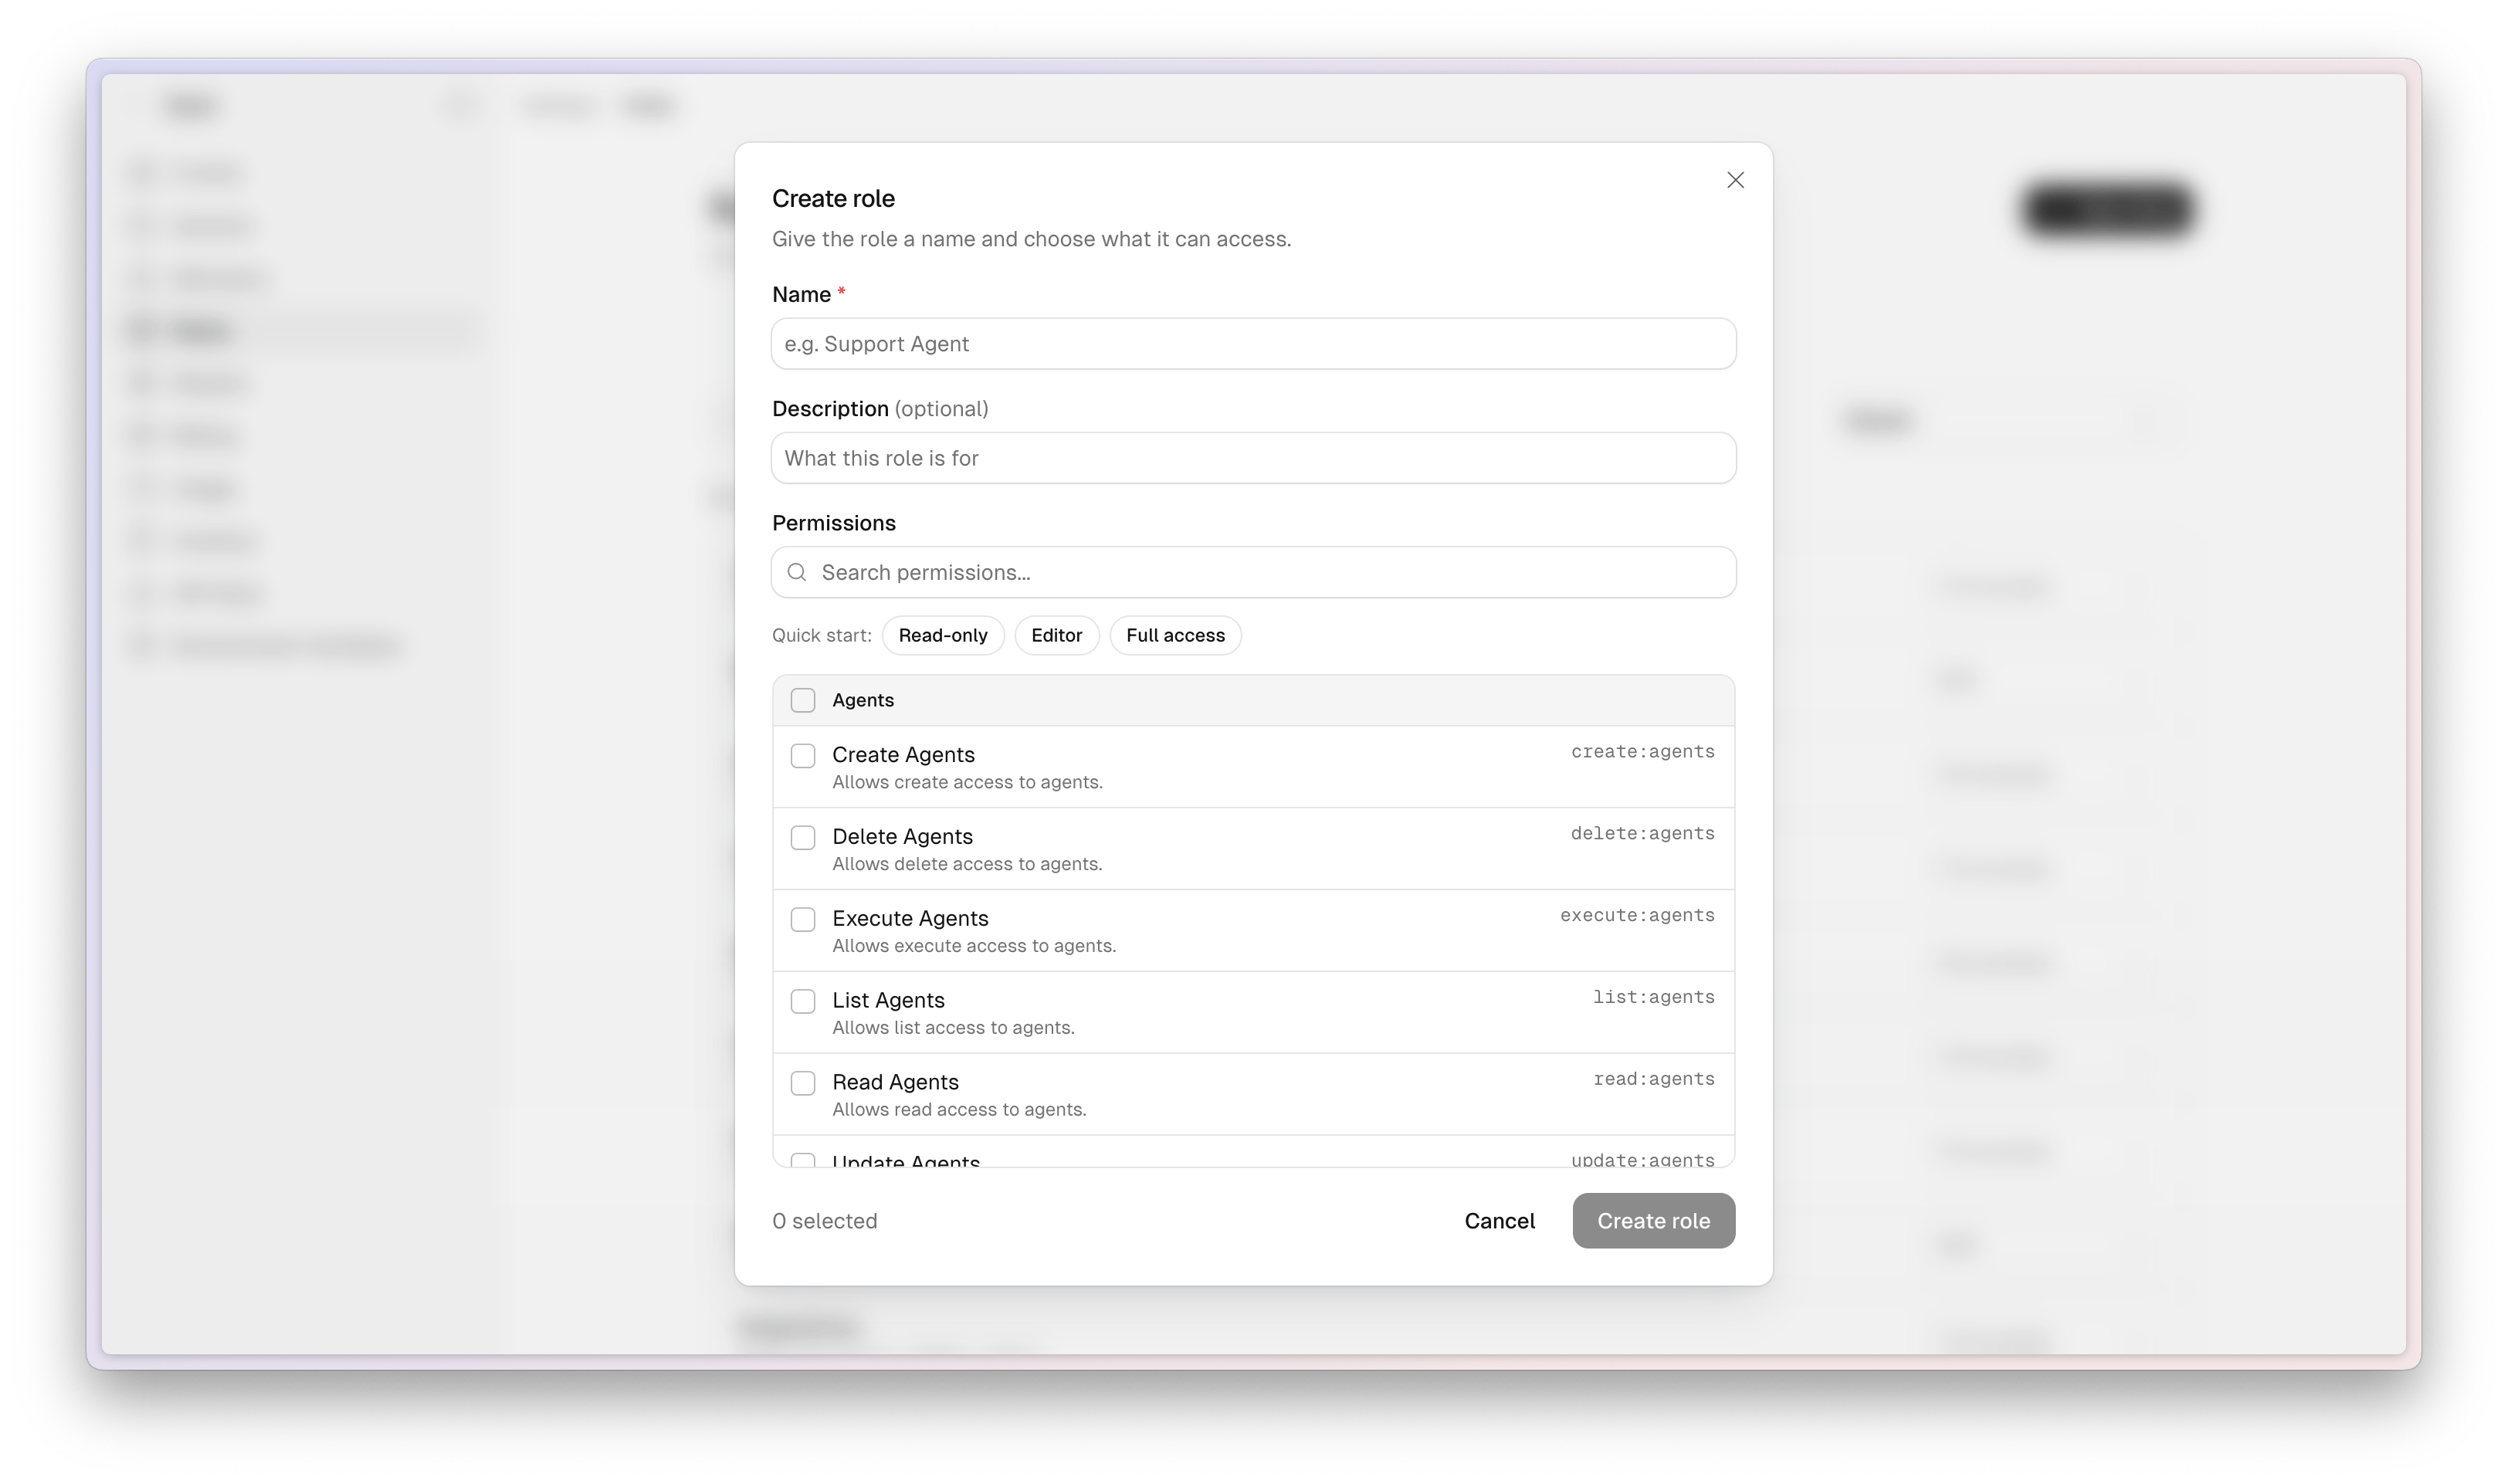
Task: Check the List Agents permission
Action: [x=803, y=1001]
